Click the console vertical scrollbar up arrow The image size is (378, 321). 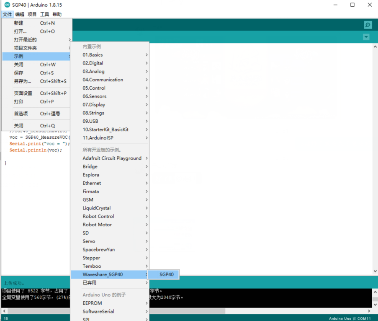click(x=375, y=292)
